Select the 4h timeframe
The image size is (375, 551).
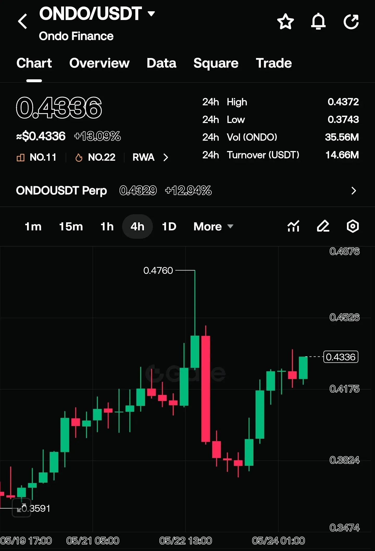coord(137,226)
